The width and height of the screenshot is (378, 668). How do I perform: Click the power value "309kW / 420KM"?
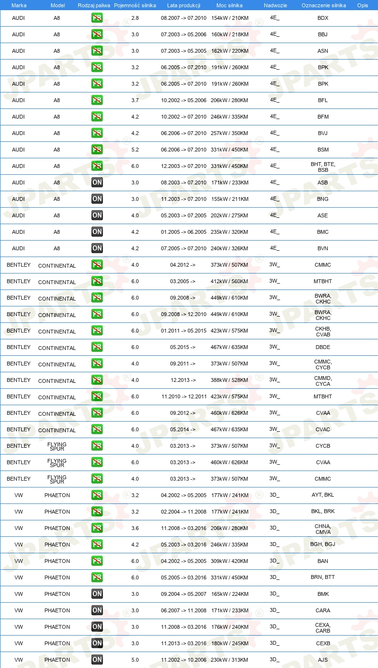[230, 561]
